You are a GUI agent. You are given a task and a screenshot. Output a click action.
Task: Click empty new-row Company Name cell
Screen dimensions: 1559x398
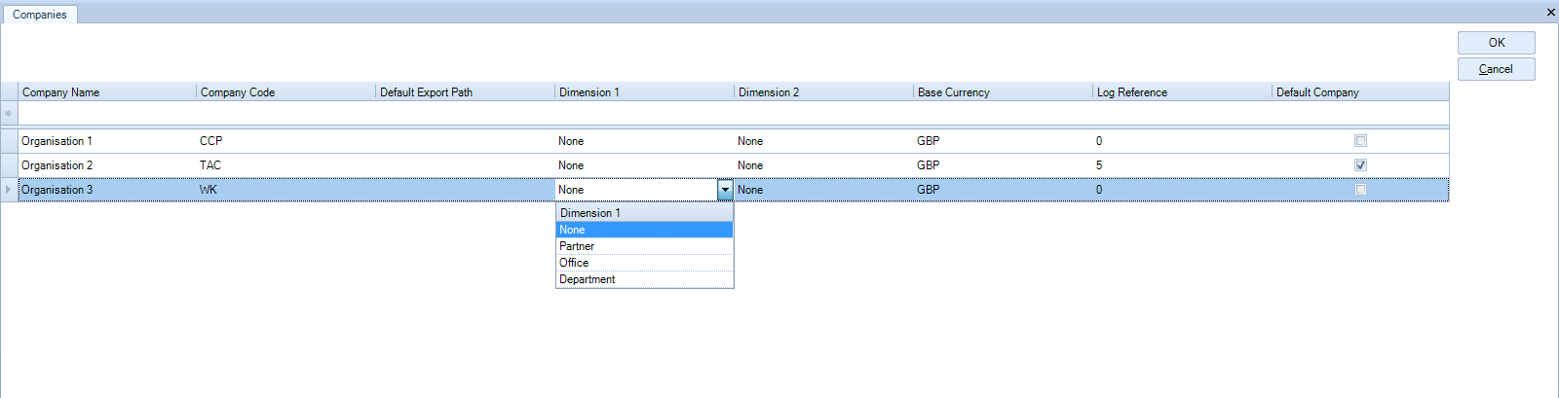click(107, 113)
